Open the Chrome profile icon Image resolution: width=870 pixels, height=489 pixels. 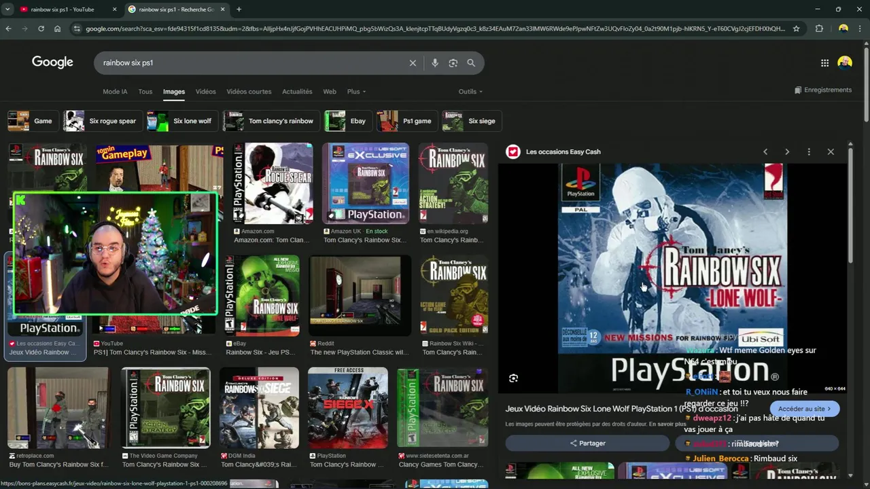(x=843, y=29)
